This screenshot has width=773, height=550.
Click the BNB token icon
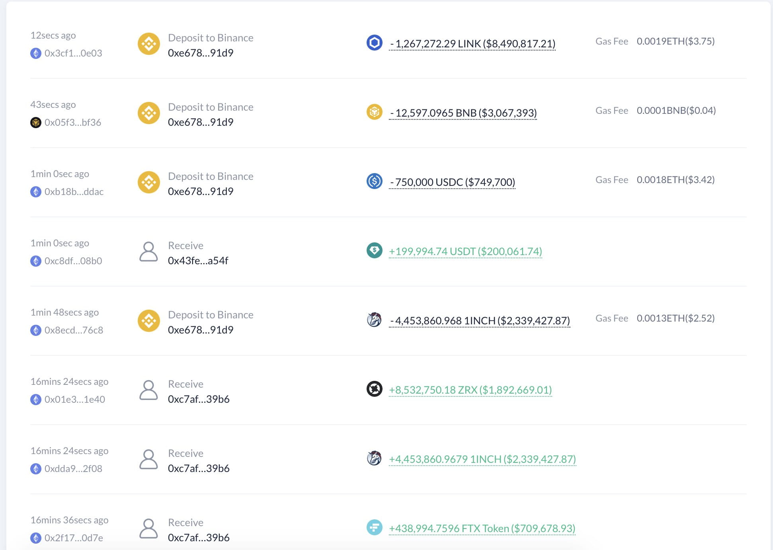pos(374,112)
